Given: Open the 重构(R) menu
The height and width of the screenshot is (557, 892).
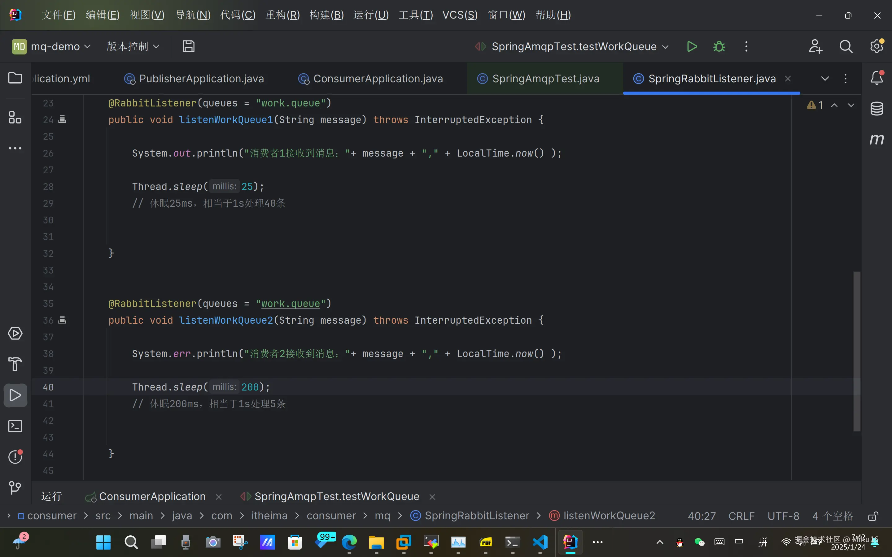Looking at the screenshot, I should tap(283, 15).
